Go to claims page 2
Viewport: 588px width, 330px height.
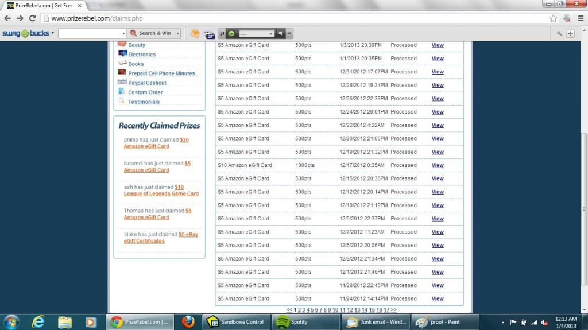(299, 310)
